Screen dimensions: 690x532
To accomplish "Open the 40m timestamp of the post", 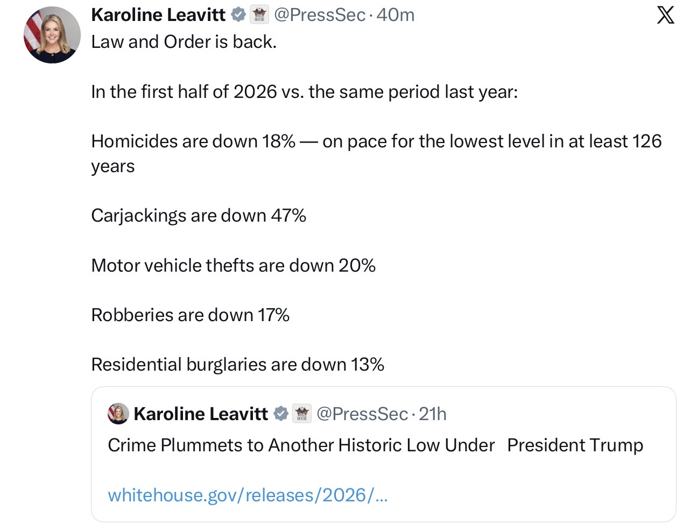I will [x=396, y=15].
